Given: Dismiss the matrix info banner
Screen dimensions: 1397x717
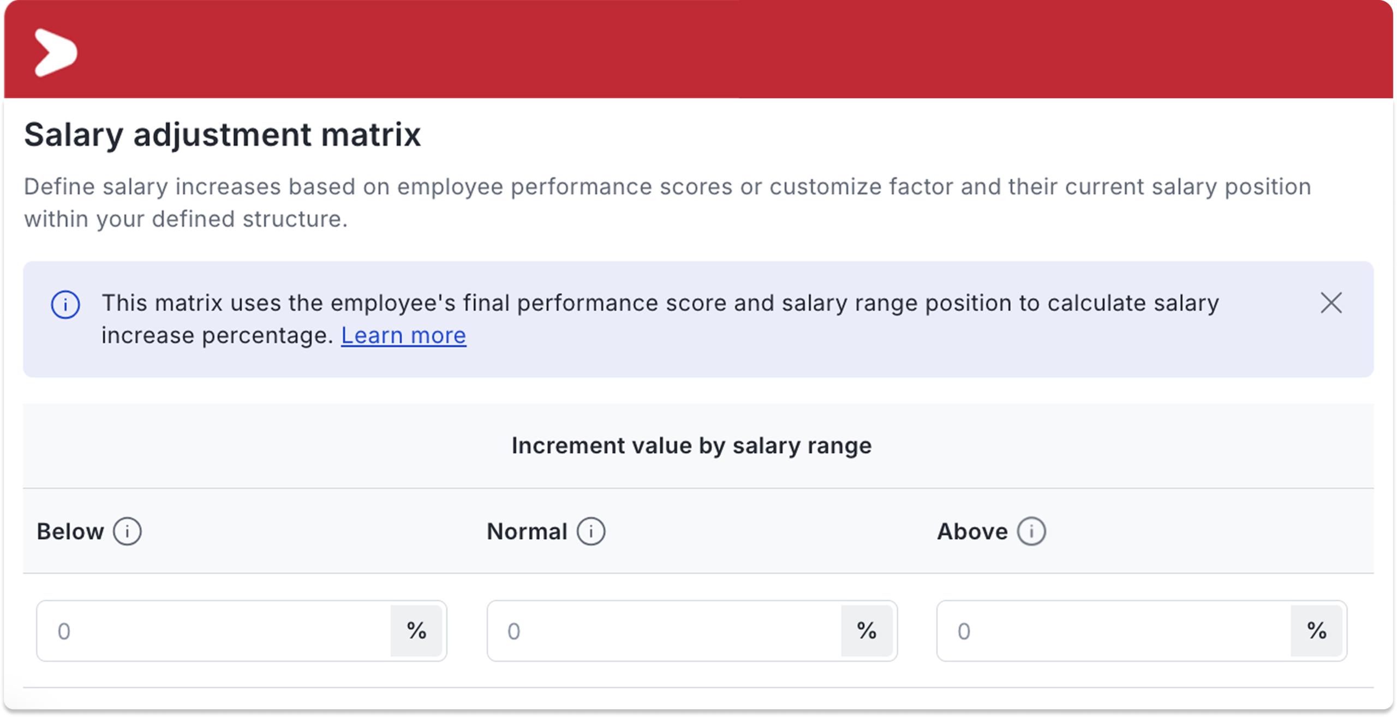Looking at the screenshot, I should pyautogui.click(x=1331, y=303).
